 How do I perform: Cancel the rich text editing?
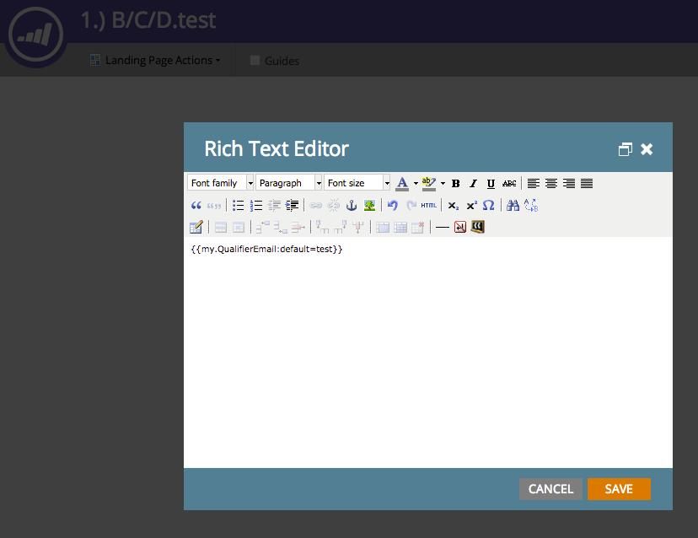click(550, 489)
